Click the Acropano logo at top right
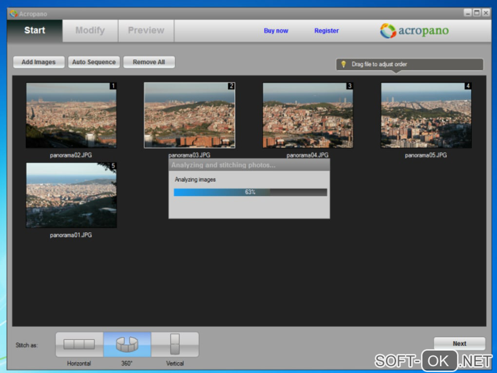497x373 pixels. [414, 31]
